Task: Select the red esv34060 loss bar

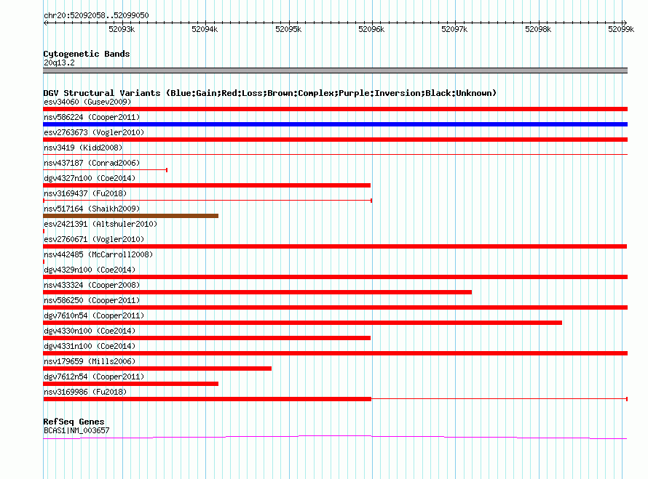Action: [x=335, y=109]
